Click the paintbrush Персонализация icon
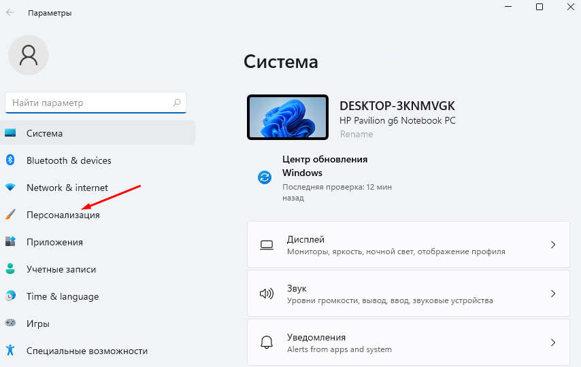The height and width of the screenshot is (367, 581). 10,214
